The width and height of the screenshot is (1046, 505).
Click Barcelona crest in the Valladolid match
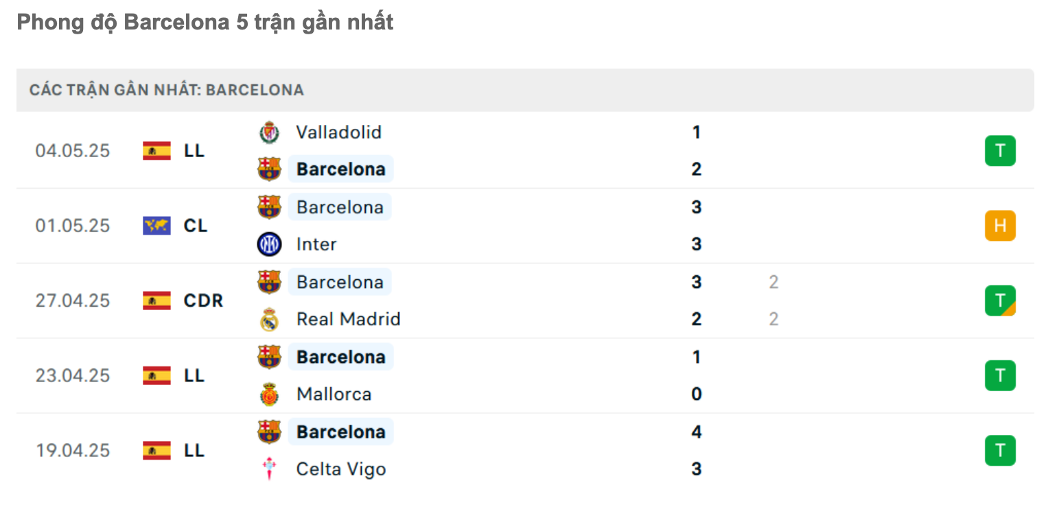(x=269, y=169)
